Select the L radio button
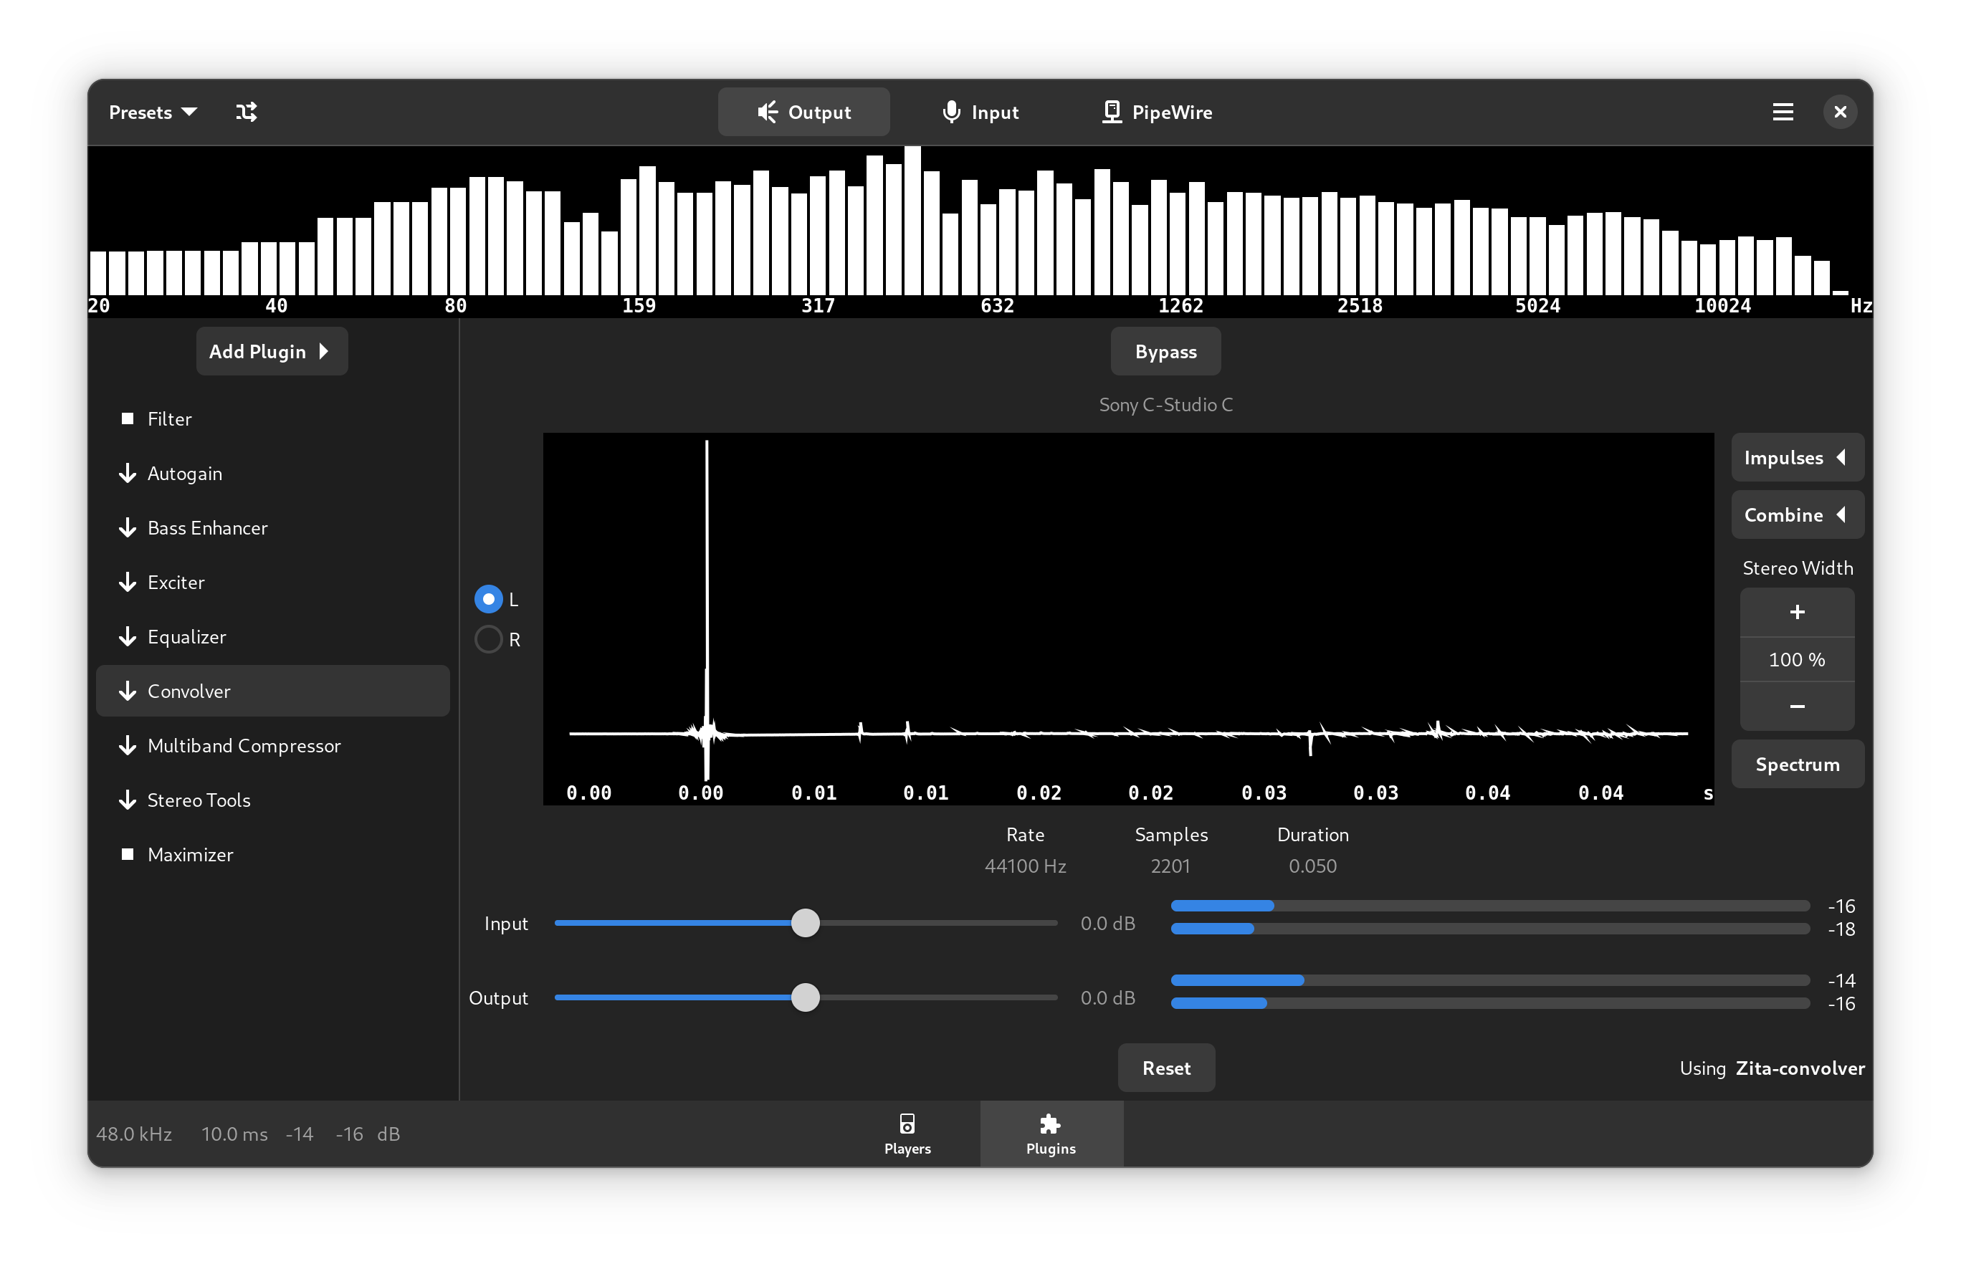Screen dimensions: 1961x1264 [x=485, y=597]
